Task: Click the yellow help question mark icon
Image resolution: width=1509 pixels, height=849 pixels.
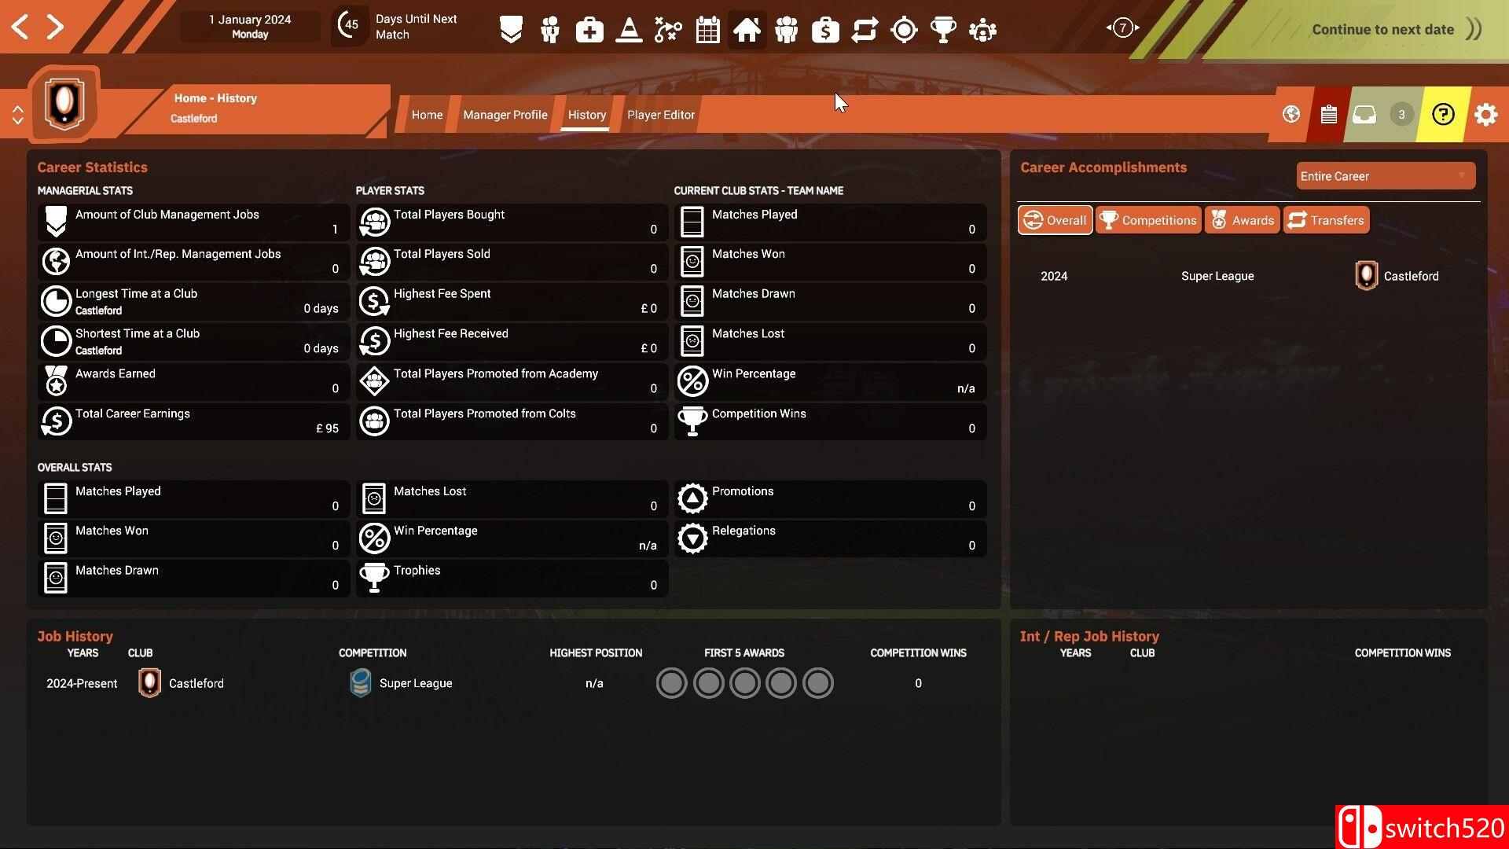Action: (x=1443, y=115)
